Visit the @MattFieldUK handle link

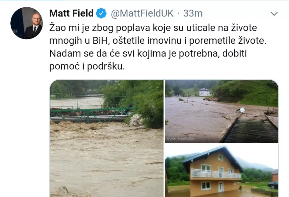tap(142, 13)
